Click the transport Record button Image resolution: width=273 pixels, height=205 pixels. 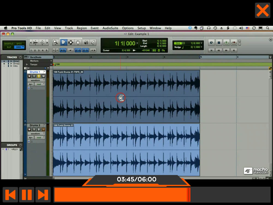234,42
